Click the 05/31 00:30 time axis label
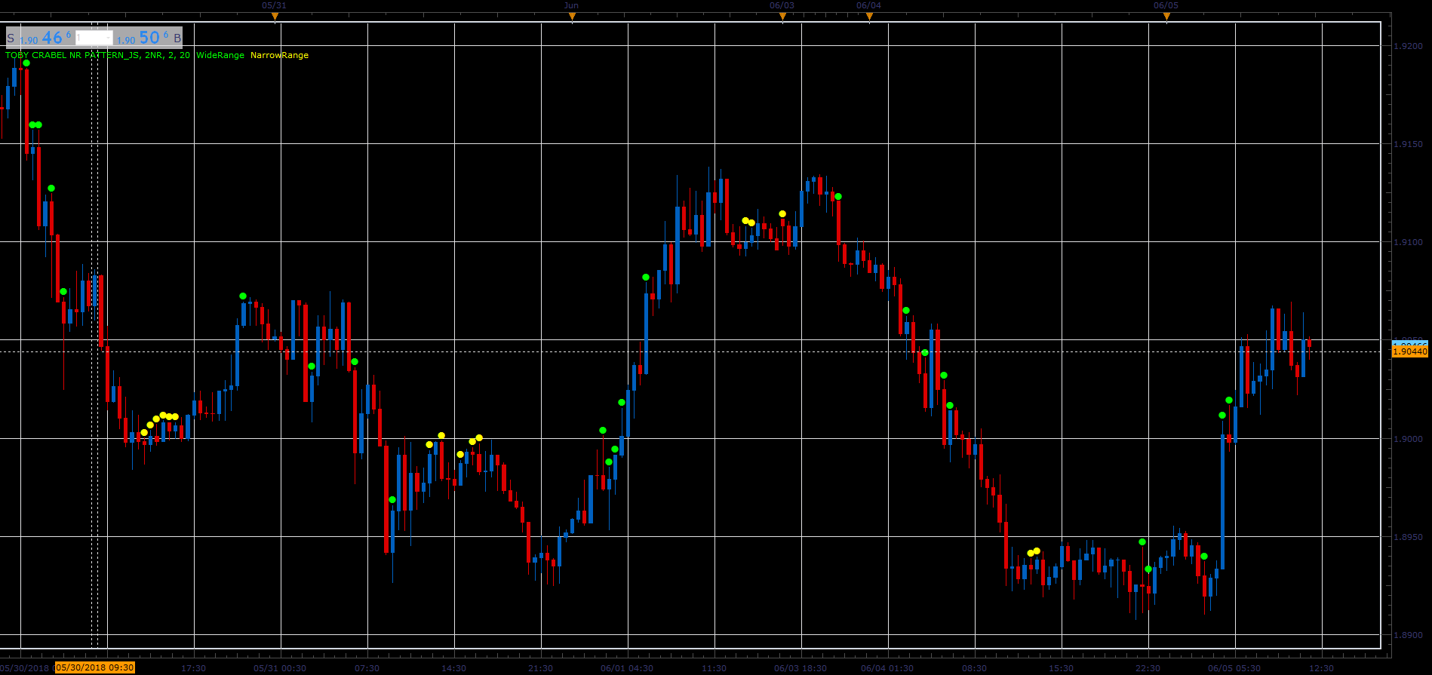 [x=280, y=668]
